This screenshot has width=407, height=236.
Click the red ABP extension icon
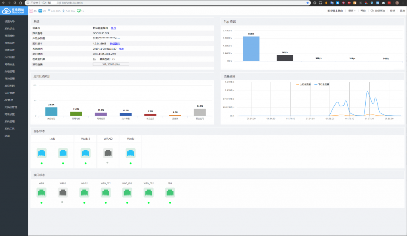[x=349, y=3]
